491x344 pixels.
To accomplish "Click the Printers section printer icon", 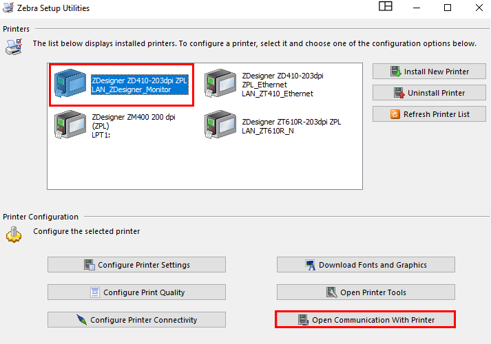I will (14, 47).
